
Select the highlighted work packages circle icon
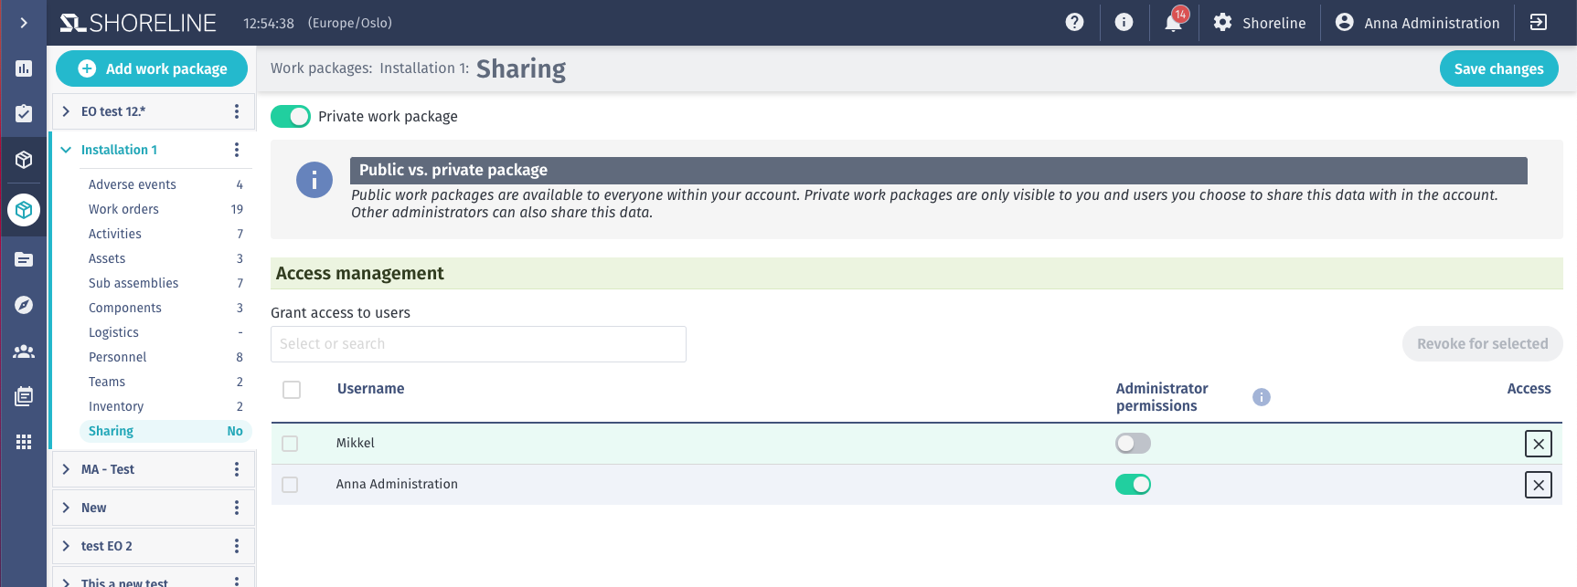coord(24,210)
